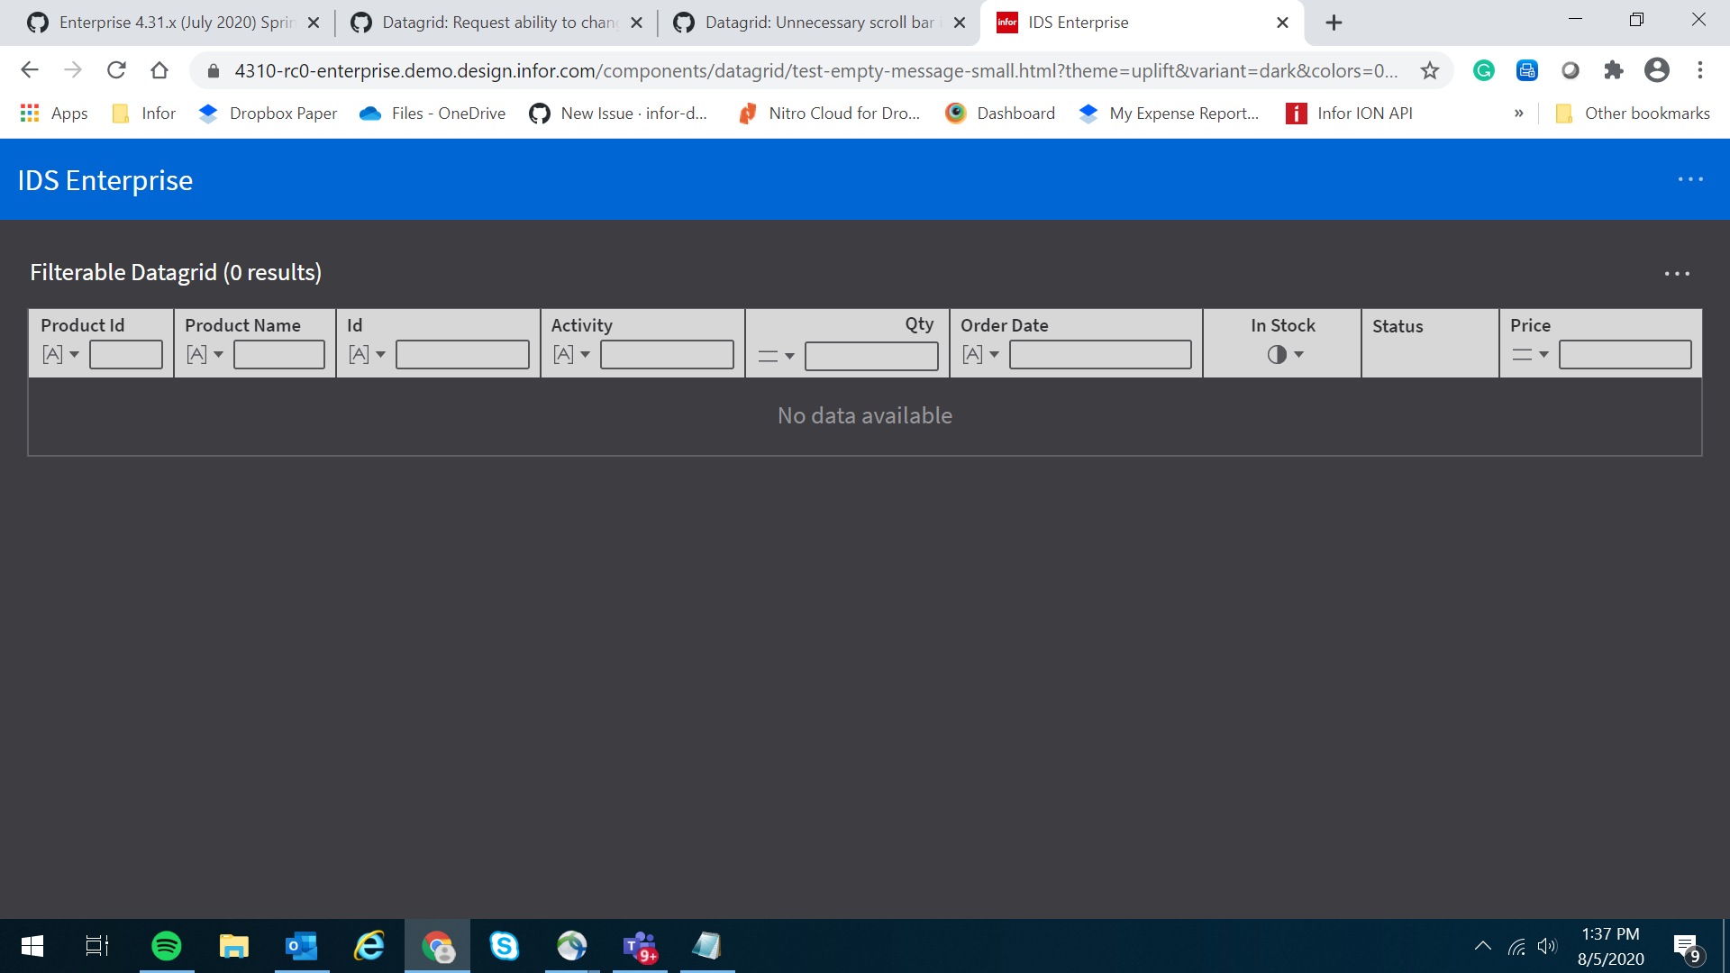Image resolution: width=1730 pixels, height=973 pixels.
Task: Open the Grammarly extension icon
Action: (1483, 70)
